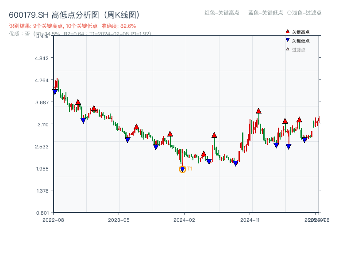Select the leftmost blue key-low triangle on chart

[x=55, y=92]
